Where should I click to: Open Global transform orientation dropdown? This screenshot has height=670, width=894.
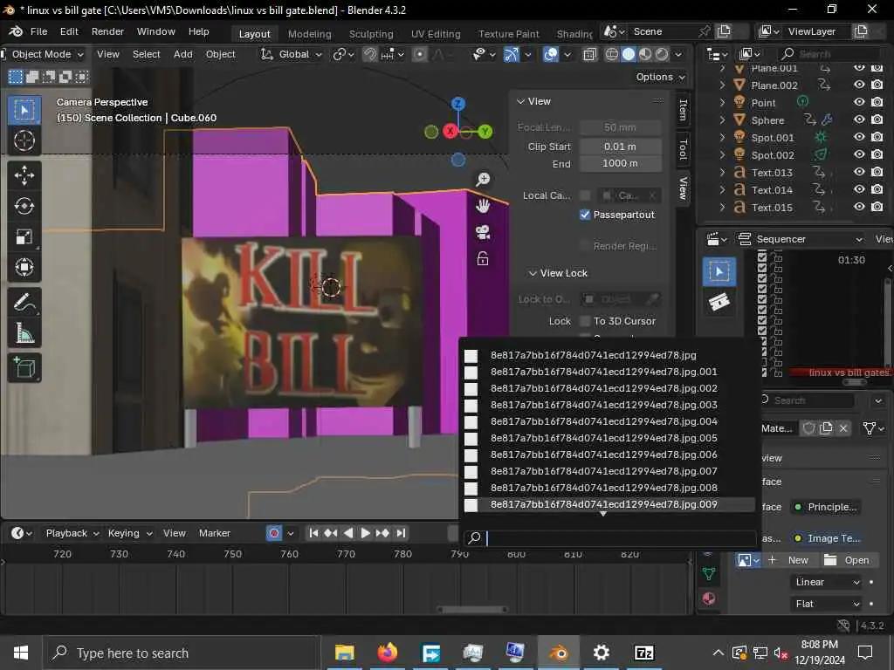point(292,54)
